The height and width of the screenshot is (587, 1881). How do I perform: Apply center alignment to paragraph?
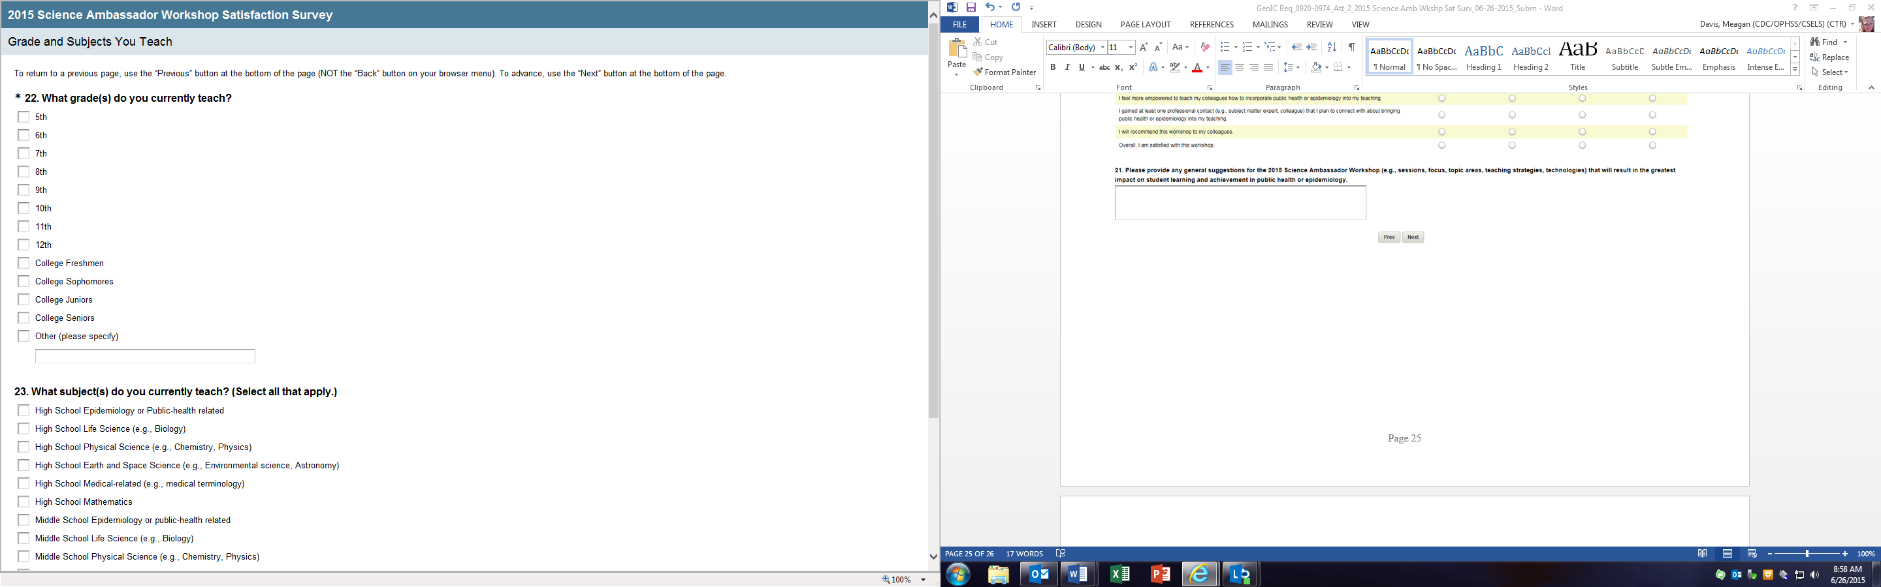pos(1239,67)
